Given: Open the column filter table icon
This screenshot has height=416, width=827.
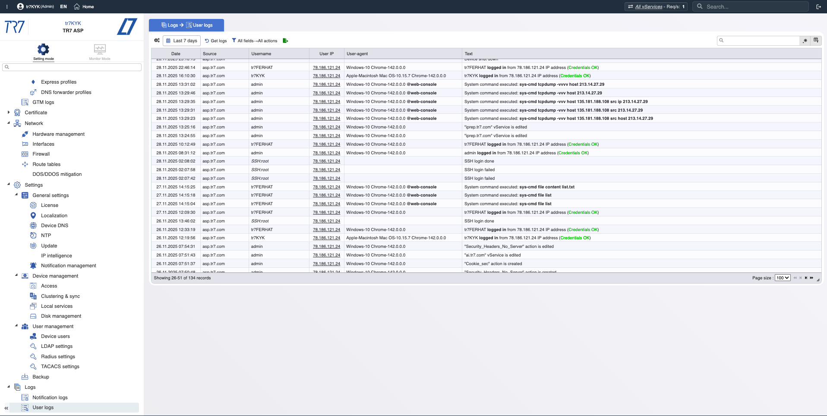Looking at the screenshot, I should pos(816,41).
